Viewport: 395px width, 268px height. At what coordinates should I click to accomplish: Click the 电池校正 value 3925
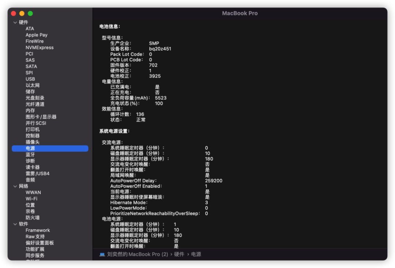tap(155, 76)
